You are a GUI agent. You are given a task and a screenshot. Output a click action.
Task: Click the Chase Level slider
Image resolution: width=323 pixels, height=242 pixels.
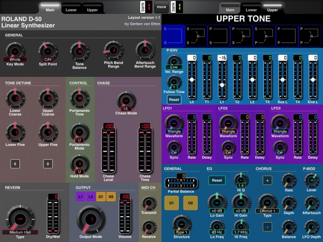pos(109,148)
